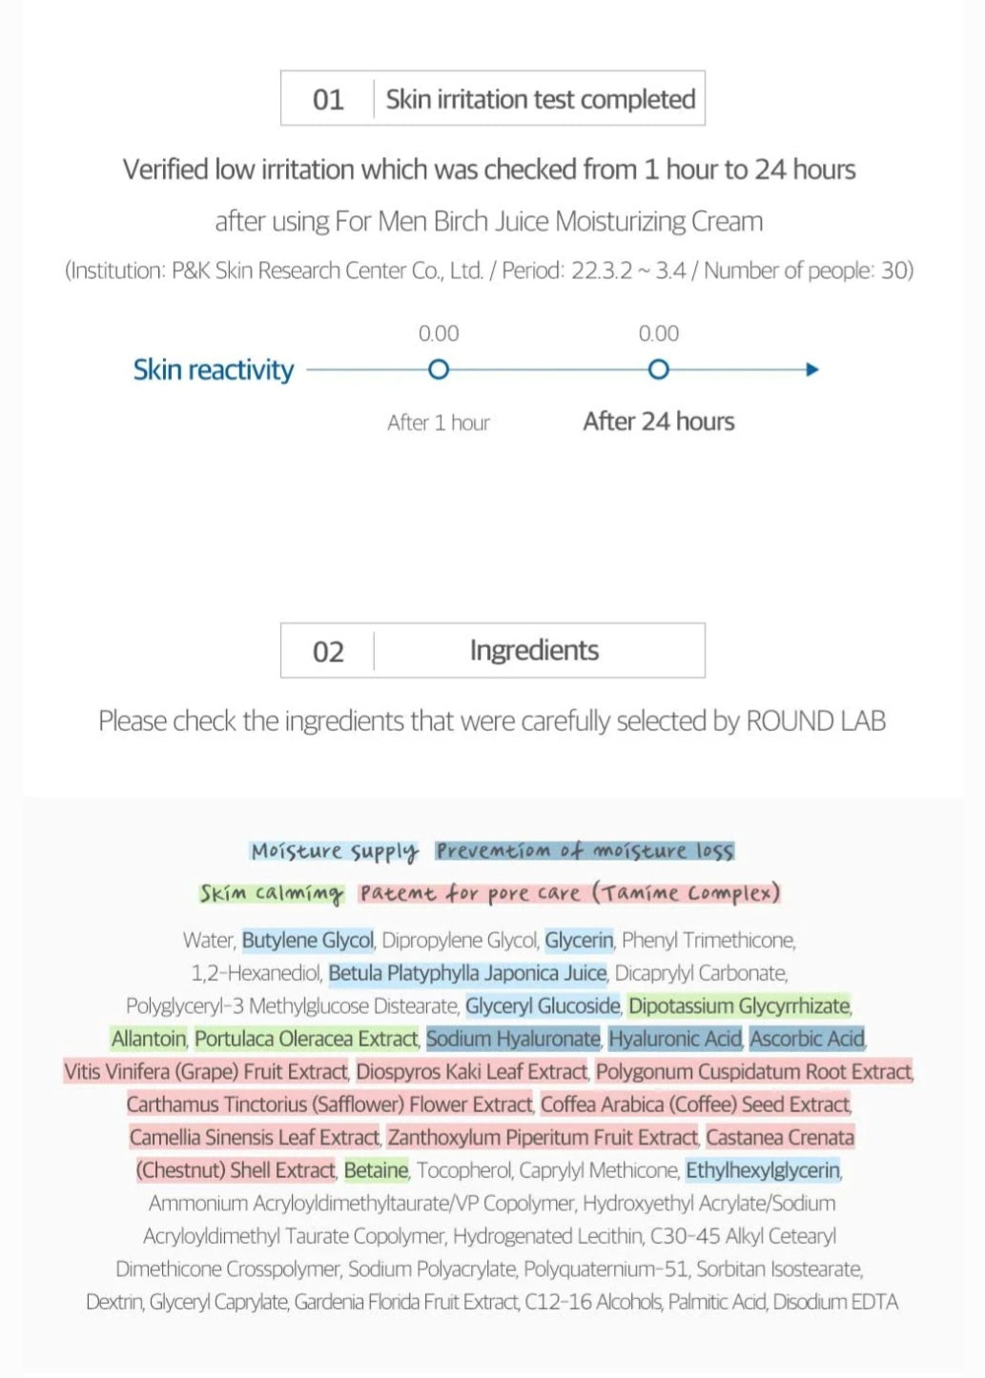The width and height of the screenshot is (985, 1378).
Task: Click the green "Skin calming" legend tag
Action: [271, 894]
